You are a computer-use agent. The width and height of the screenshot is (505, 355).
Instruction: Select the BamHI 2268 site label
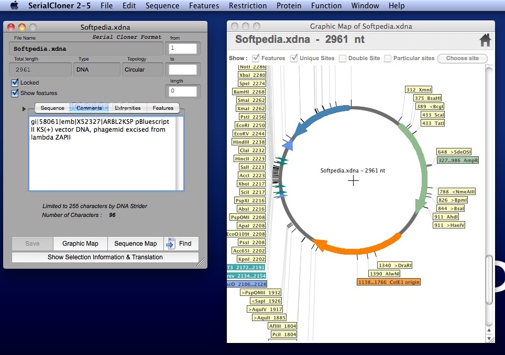point(249,91)
